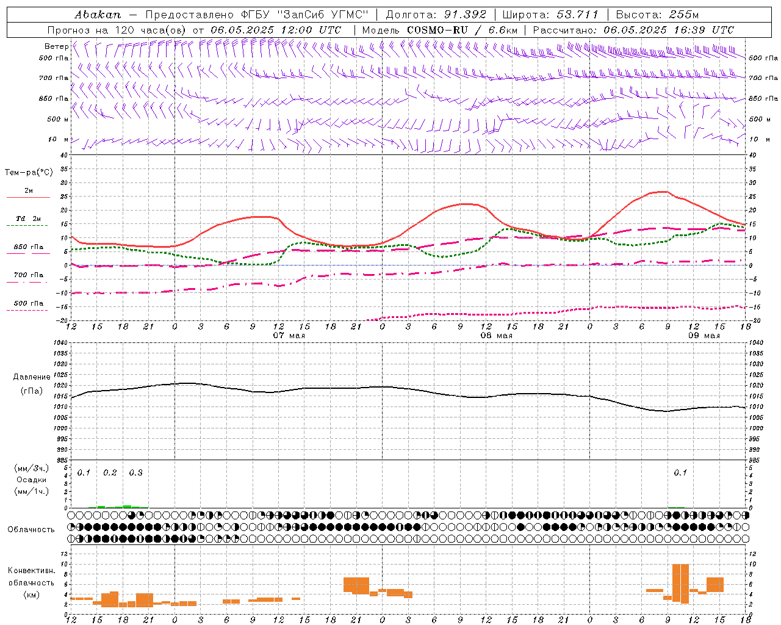
Task: Click the "Осадки" precipitation label
Action: [32, 480]
